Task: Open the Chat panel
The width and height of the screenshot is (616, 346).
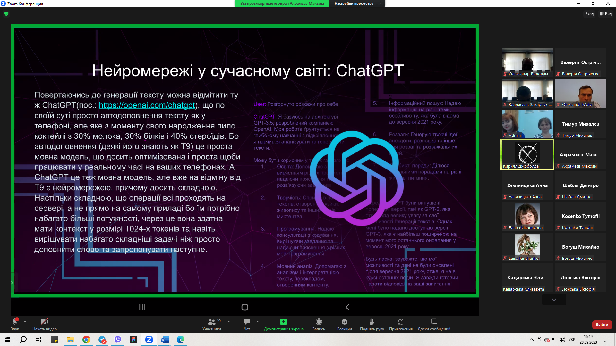Action: point(247,322)
